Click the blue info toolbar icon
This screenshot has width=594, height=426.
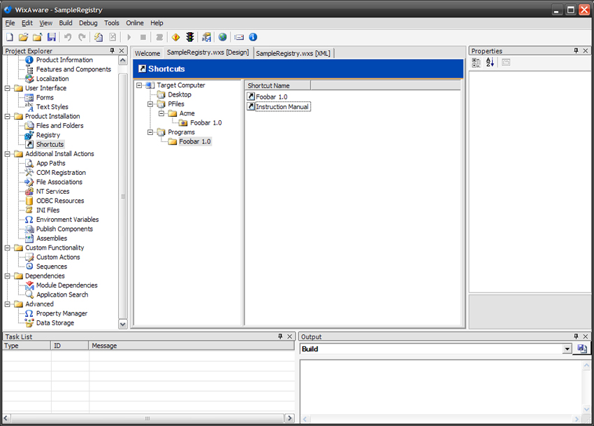click(x=253, y=37)
